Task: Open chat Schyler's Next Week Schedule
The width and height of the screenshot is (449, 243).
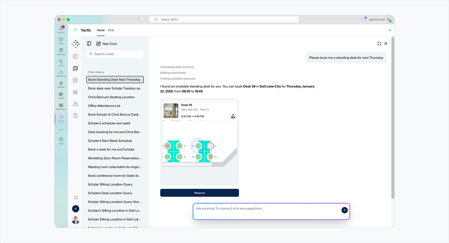Action: coord(115,141)
